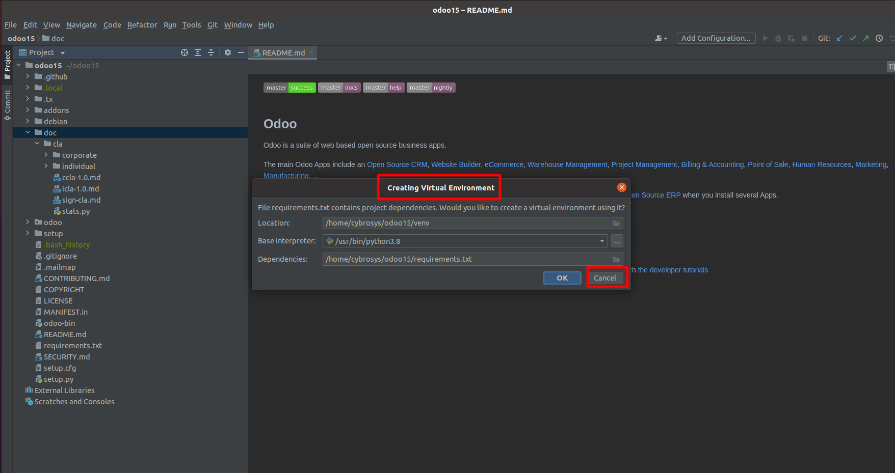The width and height of the screenshot is (895, 473).
Task: Click Collapse All icon in Project panel
Action: (211, 52)
